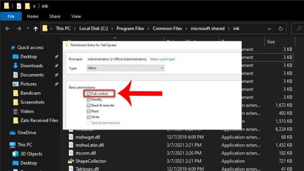This screenshot has width=304, height=171.
Task: Click the Forward navigation arrow
Action: click(19, 29)
